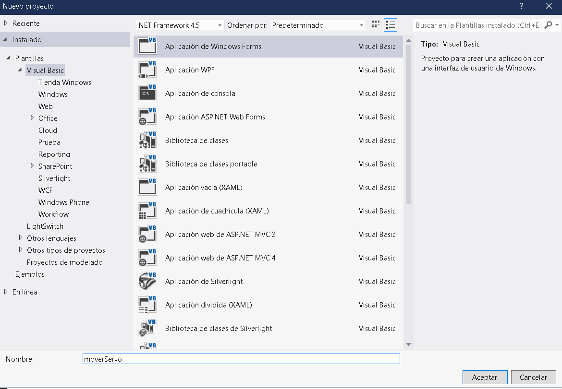Click the Aplicación ASP.NET Web Forms icon
The height and width of the screenshot is (389, 562).
pos(147,117)
